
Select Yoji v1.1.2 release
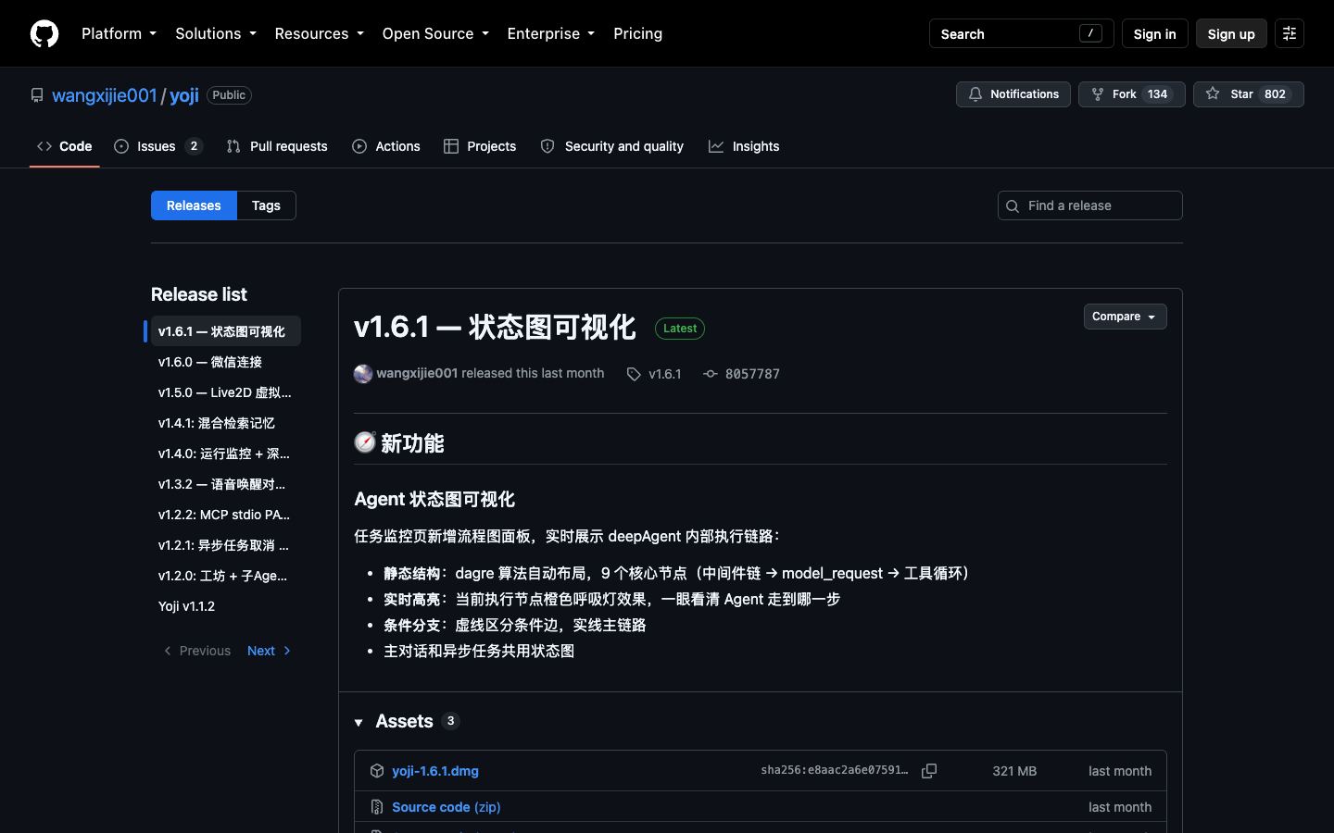(x=226, y=606)
